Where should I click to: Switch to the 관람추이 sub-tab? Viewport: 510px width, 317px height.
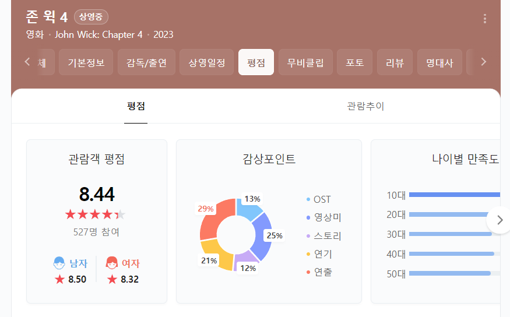(x=365, y=106)
